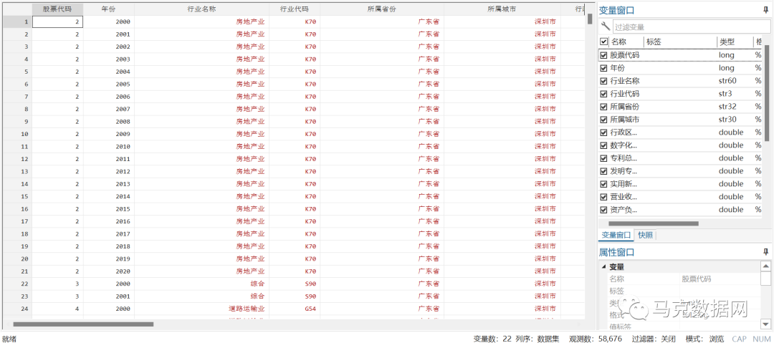The image size is (774, 343).
Task: Click the 过滤变量 filter field
Action: (690, 27)
